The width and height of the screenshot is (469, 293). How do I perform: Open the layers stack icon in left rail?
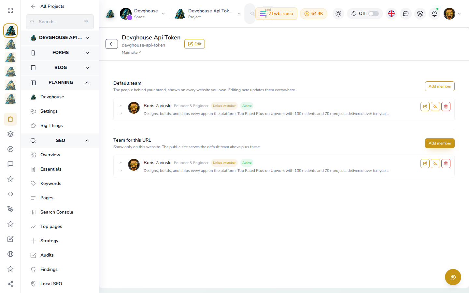(10, 134)
